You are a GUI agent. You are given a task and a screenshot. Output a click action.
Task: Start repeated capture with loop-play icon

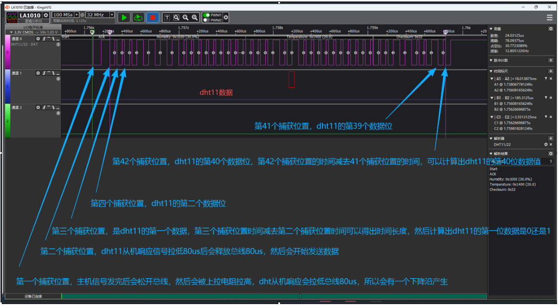pos(138,17)
